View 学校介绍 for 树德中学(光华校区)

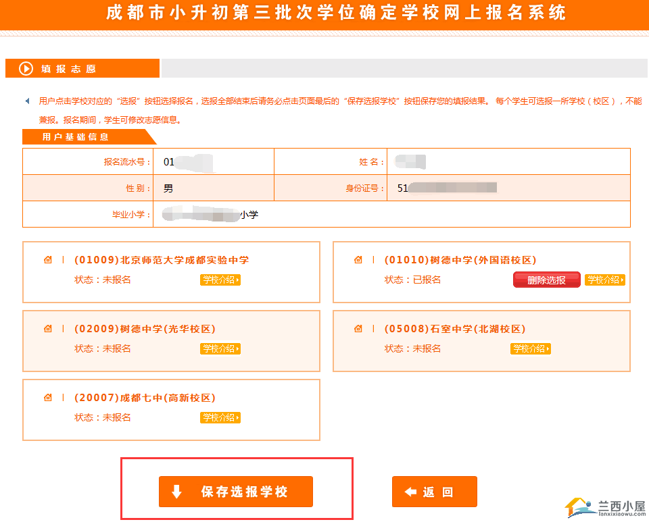click(x=220, y=349)
